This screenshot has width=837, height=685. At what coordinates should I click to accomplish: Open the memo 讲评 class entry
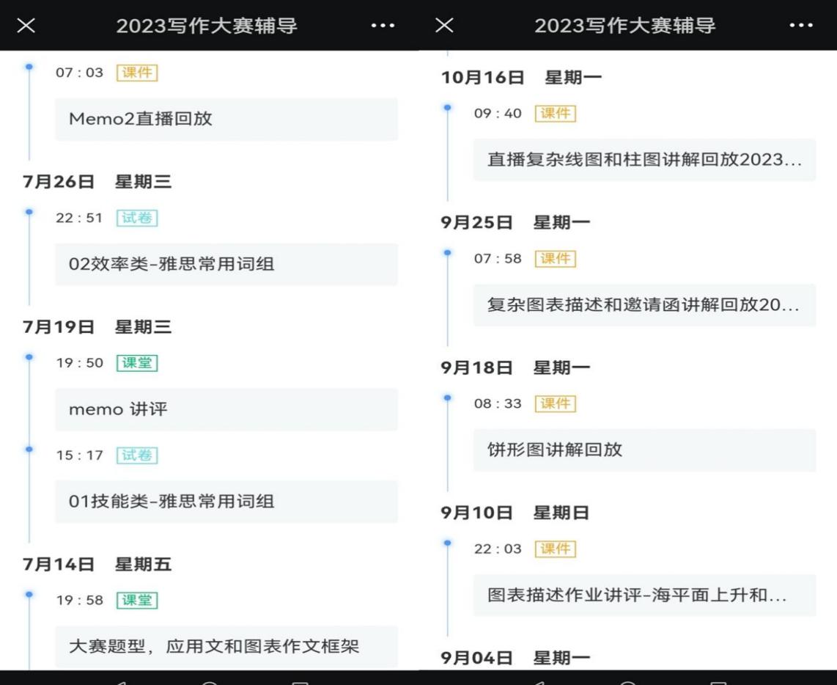[x=226, y=409]
